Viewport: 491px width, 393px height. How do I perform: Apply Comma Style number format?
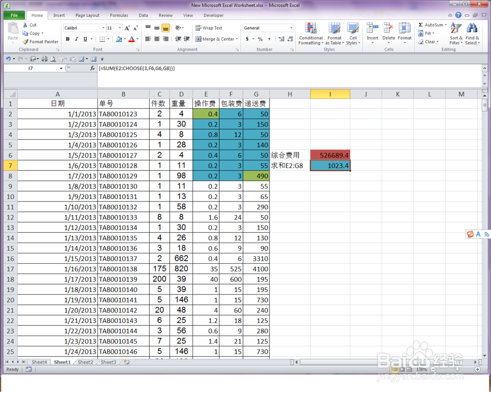[269, 39]
